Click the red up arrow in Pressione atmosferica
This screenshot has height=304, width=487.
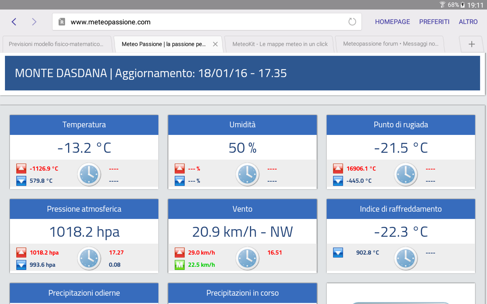(21, 253)
